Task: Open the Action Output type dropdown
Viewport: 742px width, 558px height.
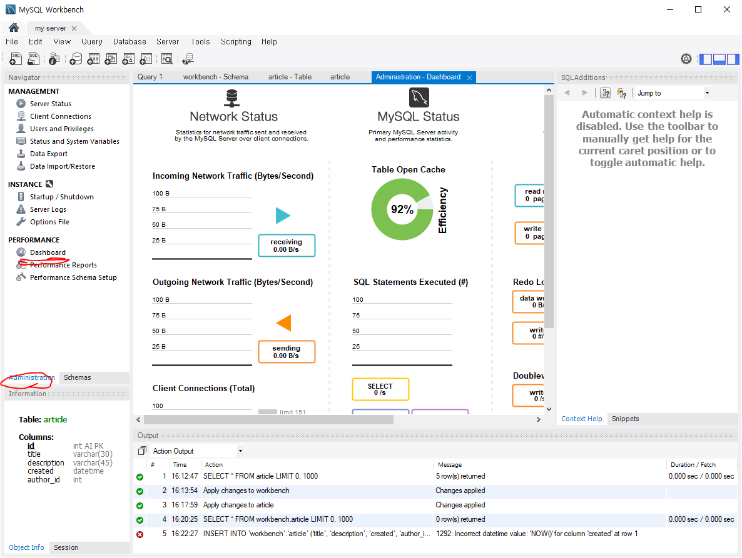Action: coord(197,451)
